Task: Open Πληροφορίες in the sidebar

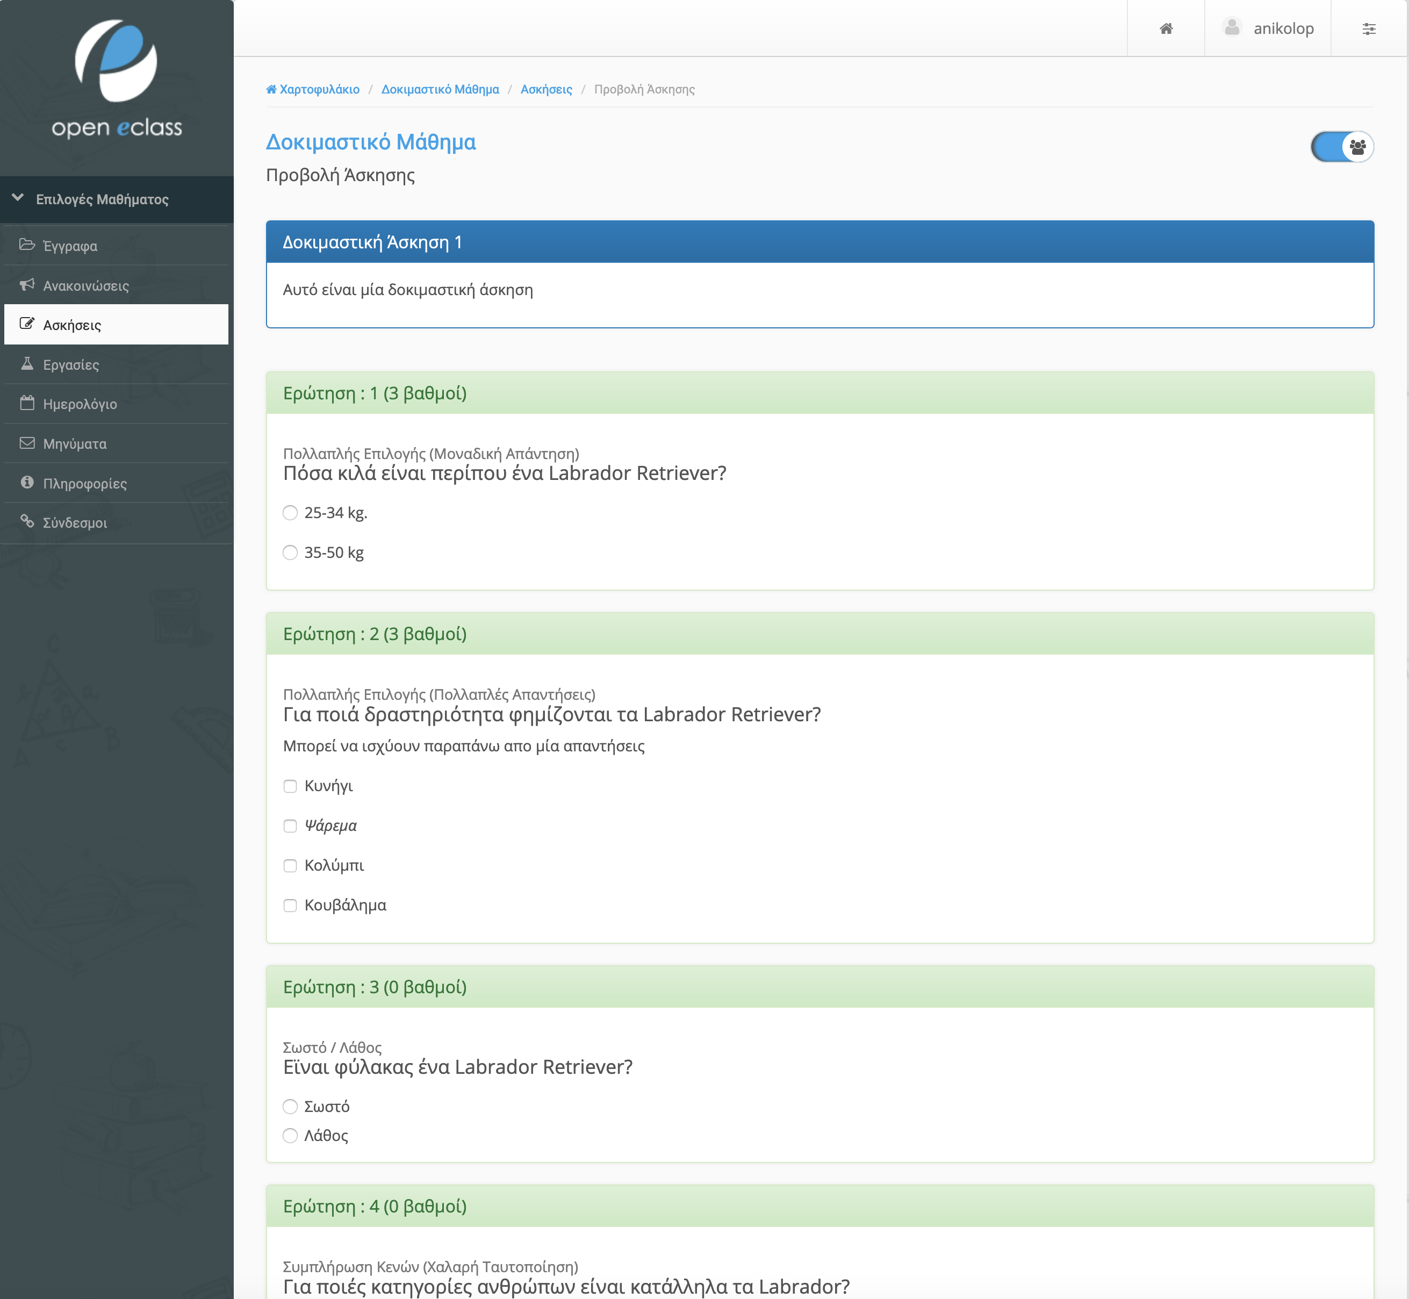Action: [x=117, y=483]
